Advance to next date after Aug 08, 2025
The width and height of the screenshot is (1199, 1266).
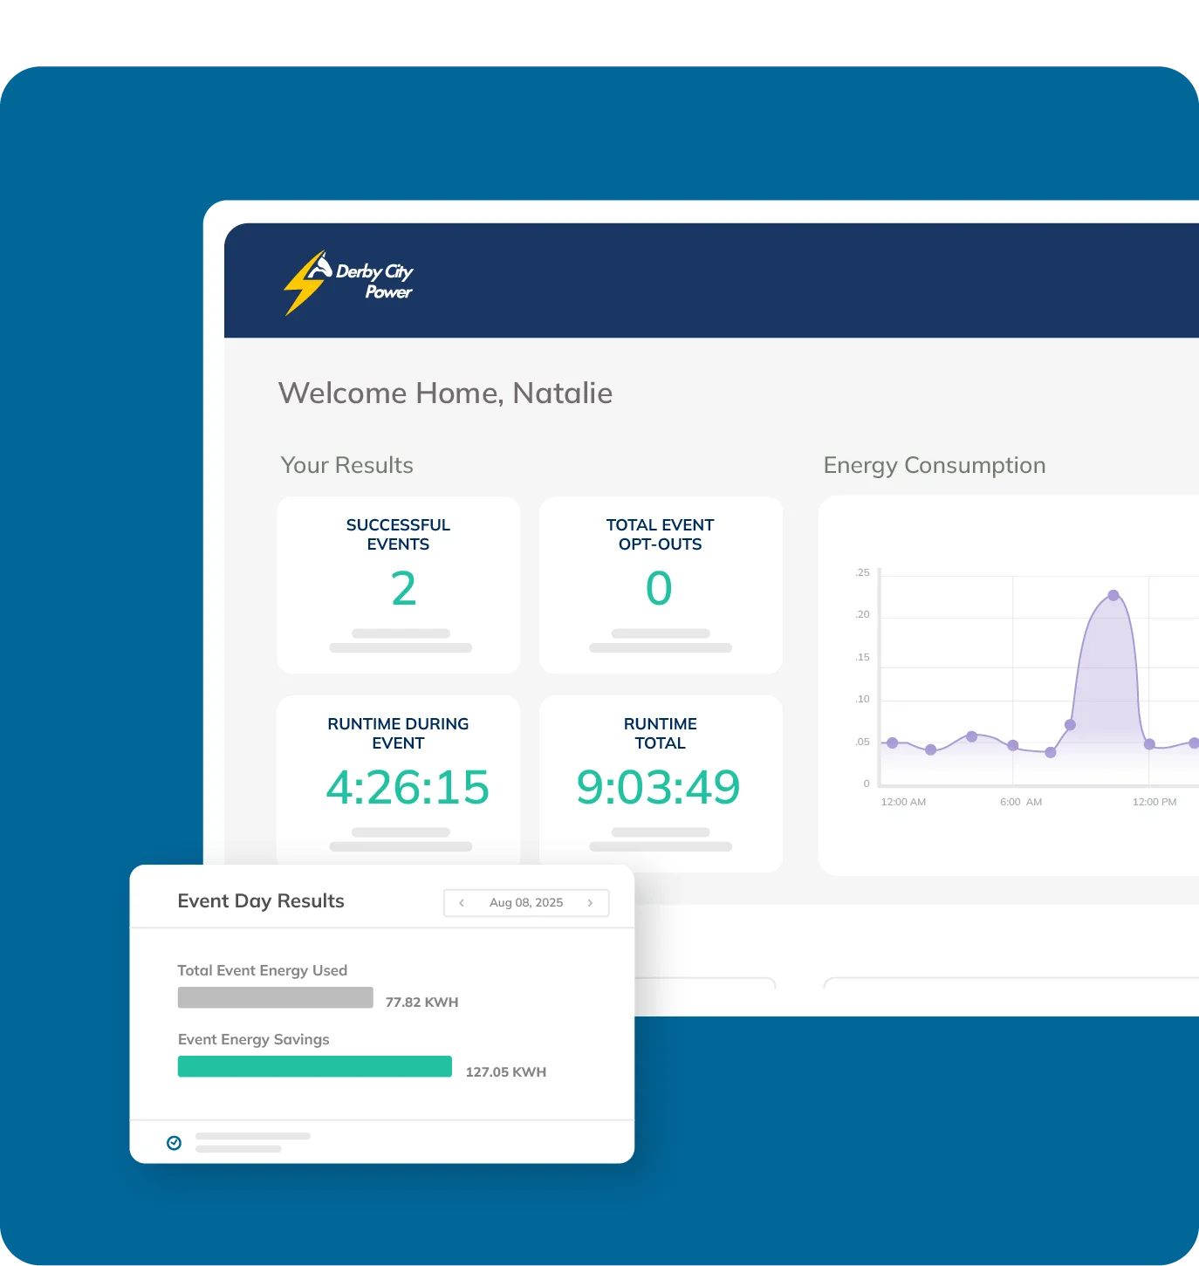pos(591,903)
